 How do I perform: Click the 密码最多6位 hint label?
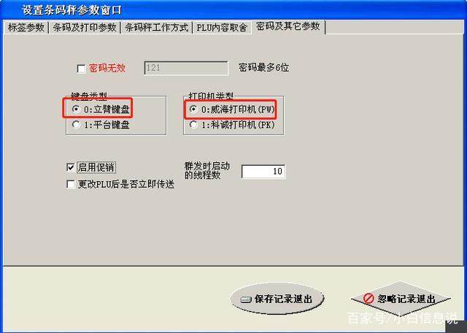(263, 68)
